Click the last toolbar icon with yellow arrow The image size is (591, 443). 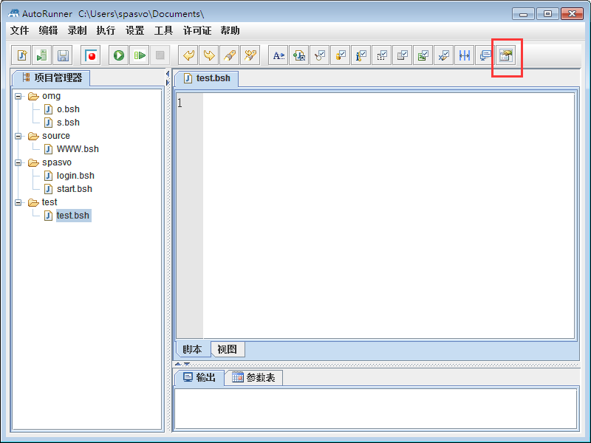(506, 56)
